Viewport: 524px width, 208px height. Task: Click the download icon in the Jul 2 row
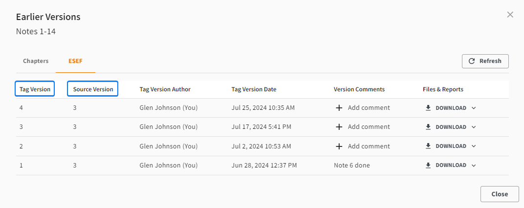[428, 146]
